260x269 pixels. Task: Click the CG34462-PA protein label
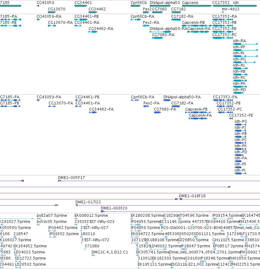(x=101, y=109)
